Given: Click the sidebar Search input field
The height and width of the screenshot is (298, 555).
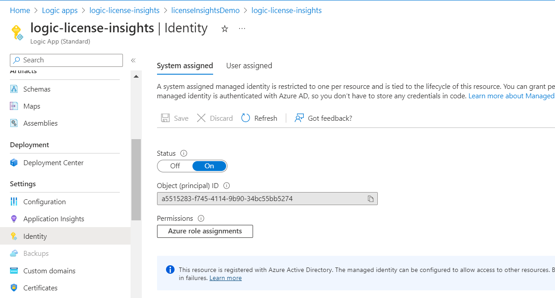Looking at the screenshot, I should coord(66,60).
